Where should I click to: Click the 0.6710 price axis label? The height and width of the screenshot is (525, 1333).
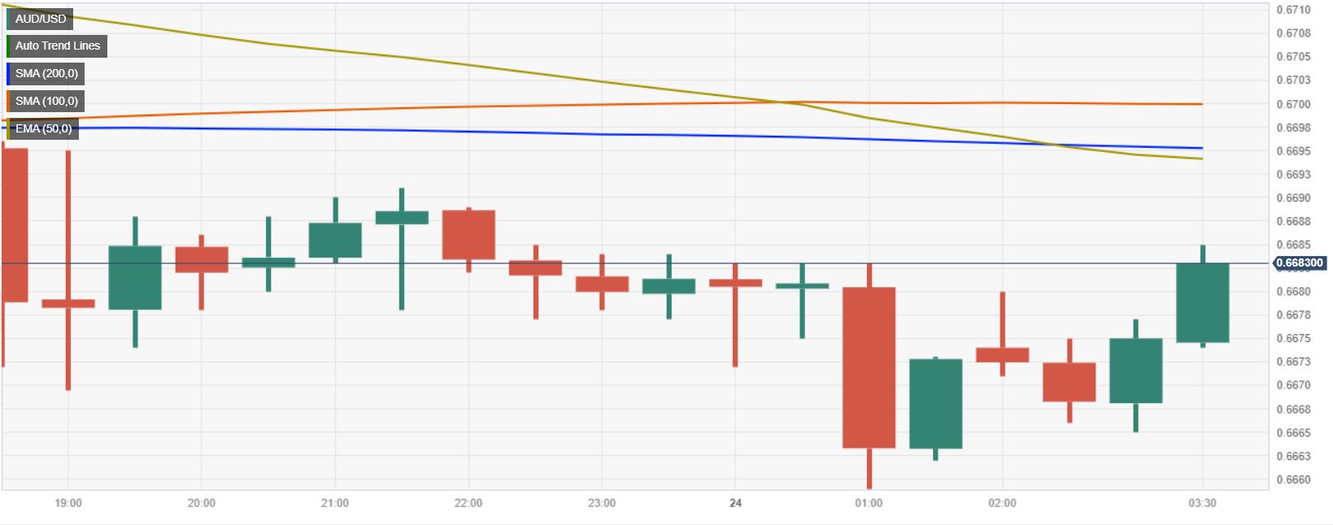point(1293,10)
